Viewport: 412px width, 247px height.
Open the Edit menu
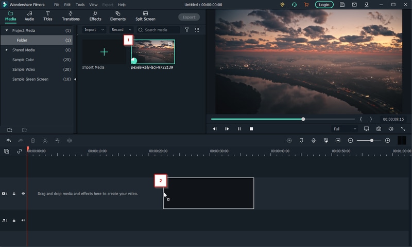pos(67,5)
